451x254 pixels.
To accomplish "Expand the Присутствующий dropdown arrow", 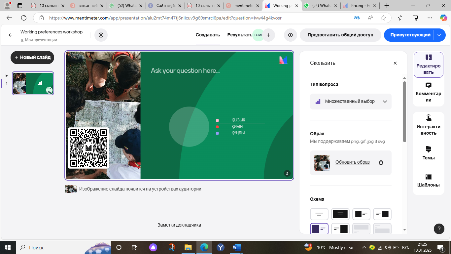I will (439, 35).
